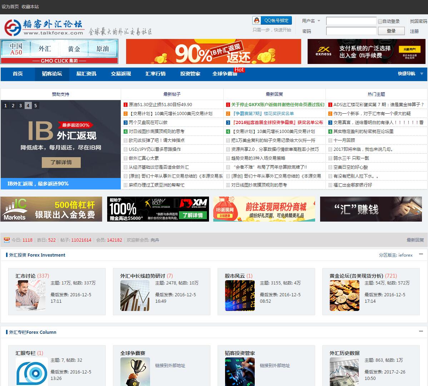
Task: Select slide number 2 in sponsor carousel
Action: (x=13, y=106)
